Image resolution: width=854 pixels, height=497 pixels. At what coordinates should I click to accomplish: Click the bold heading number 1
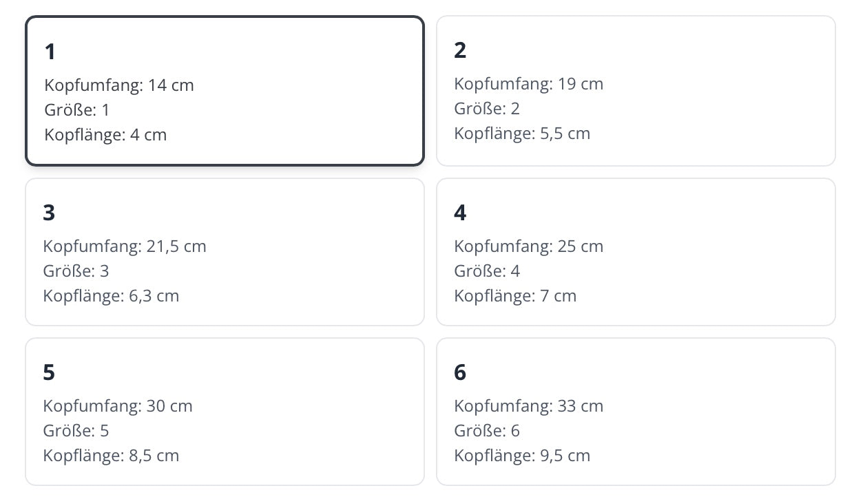[x=50, y=52]
